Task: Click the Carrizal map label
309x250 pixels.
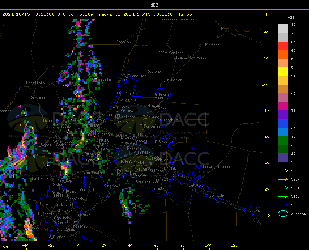Action: [112, 186]
